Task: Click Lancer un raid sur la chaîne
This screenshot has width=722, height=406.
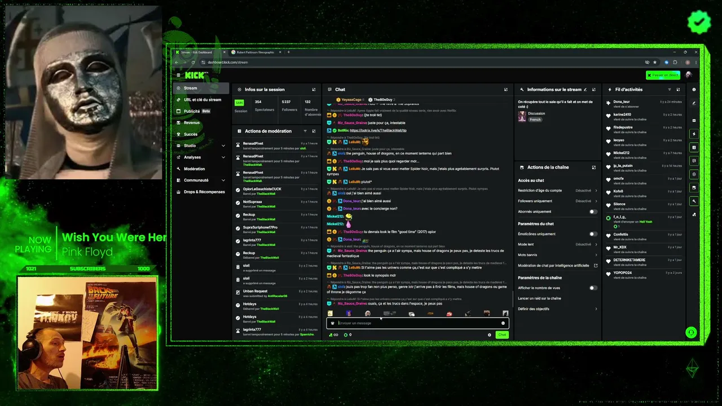Action: click(x=539, y=298)
